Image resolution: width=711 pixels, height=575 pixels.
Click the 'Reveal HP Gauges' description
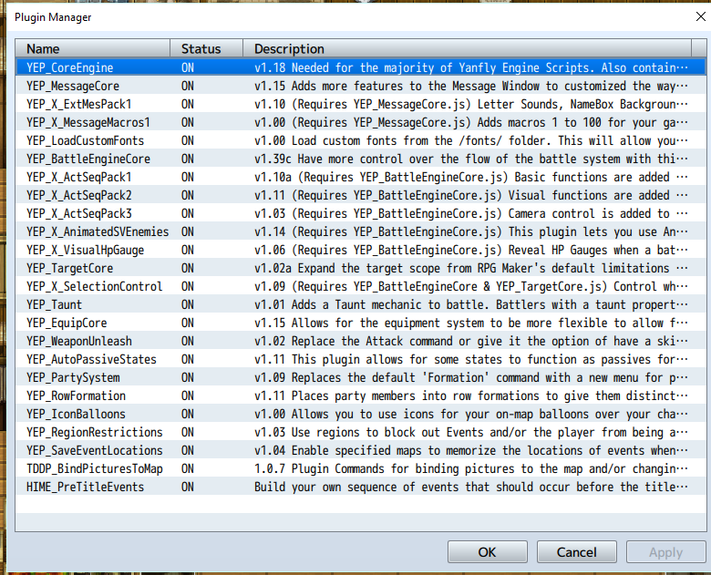471,250
